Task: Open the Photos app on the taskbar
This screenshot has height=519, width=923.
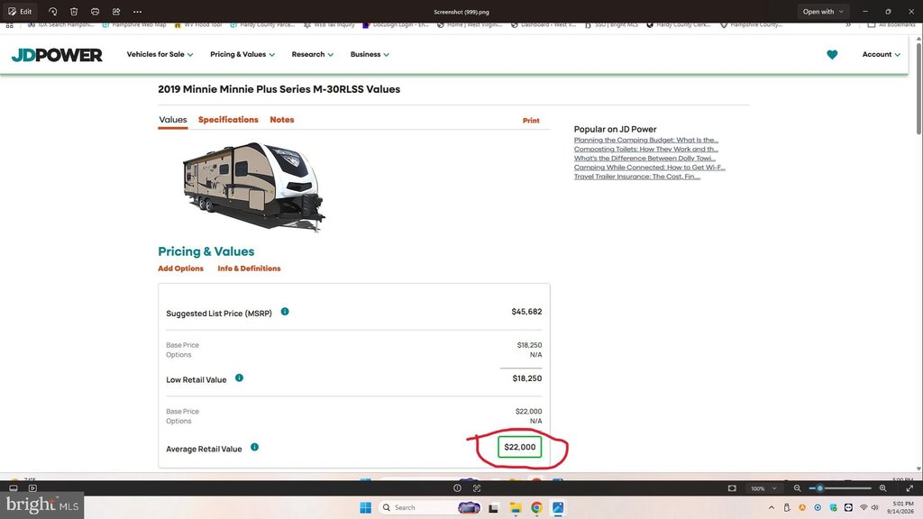Action: coord(558,507)
